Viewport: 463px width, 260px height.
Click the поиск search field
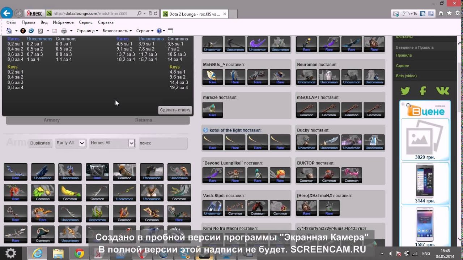(163, 143)
